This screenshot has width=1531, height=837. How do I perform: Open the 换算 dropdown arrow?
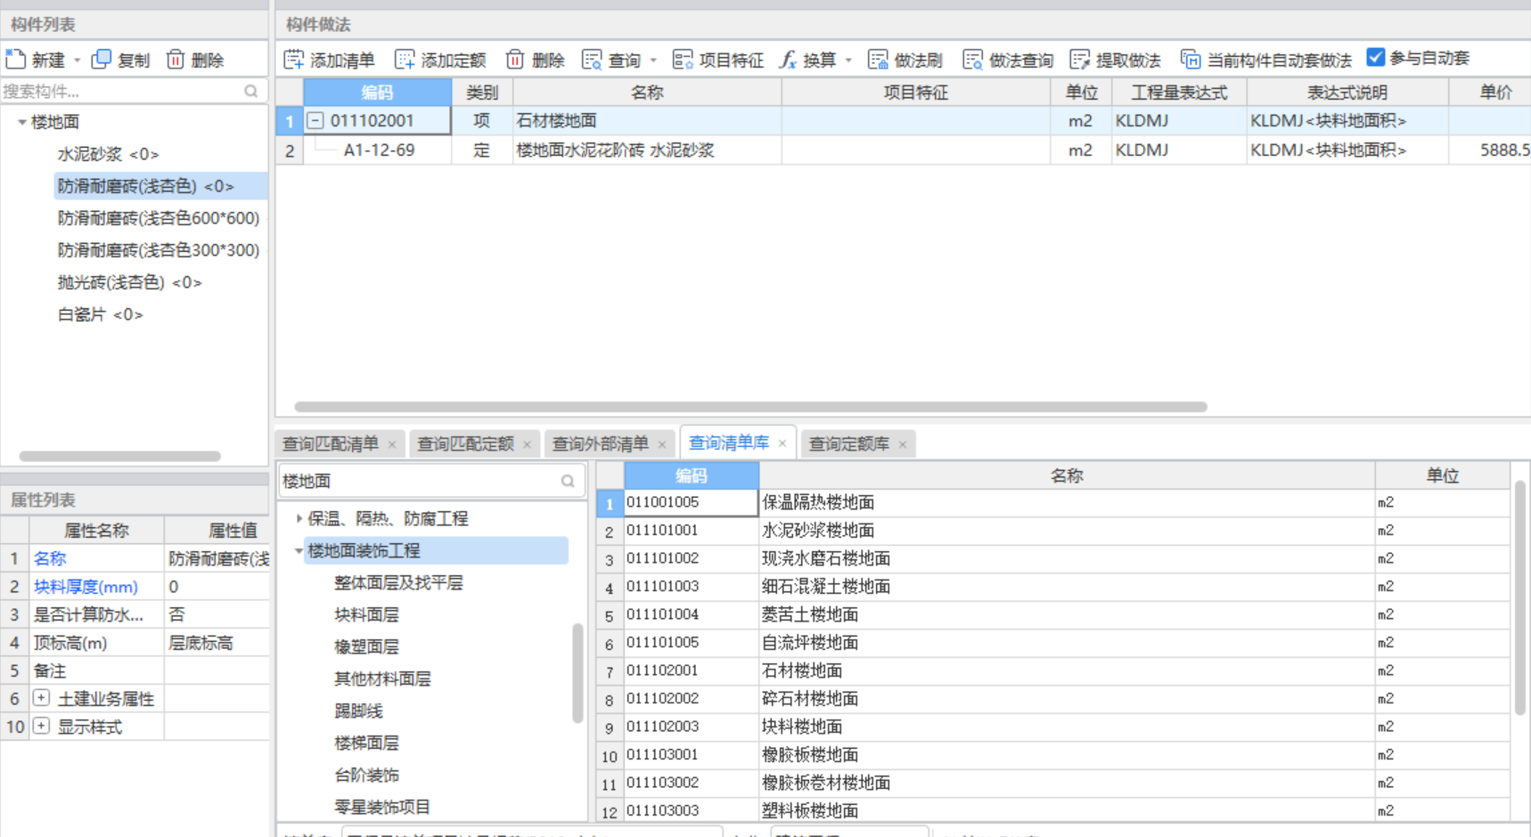848,61
